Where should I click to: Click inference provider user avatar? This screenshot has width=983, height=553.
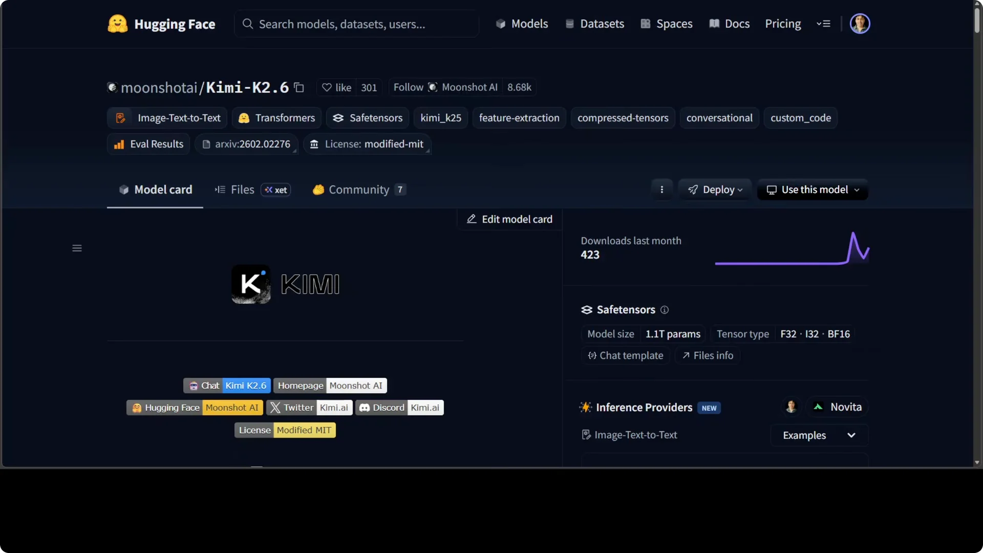point(791,407)
